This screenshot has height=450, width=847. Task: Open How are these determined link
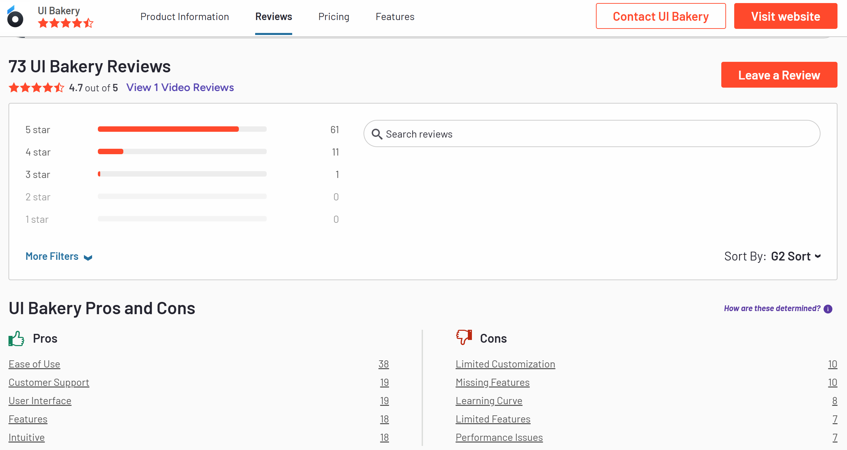pos(772,308)
